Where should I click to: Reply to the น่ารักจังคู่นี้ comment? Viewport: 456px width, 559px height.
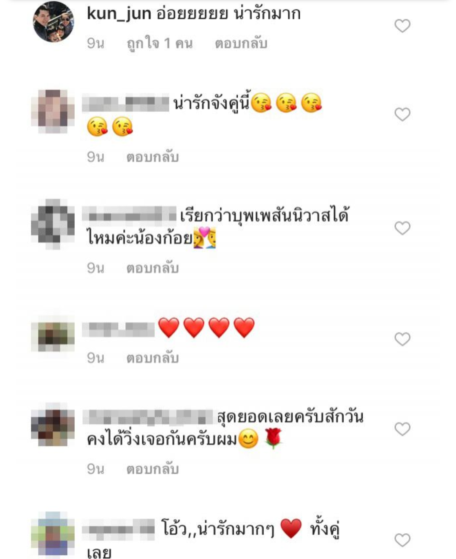click(x=152, y=157)
